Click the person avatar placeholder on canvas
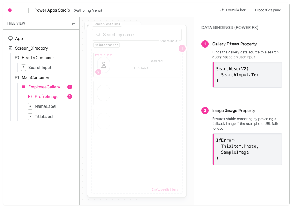The width and height of the screenshot is (293, 208). coord(104,65)
